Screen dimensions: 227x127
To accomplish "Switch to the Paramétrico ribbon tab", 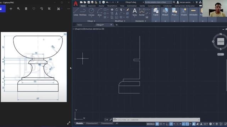I will [x=112, y=6].
